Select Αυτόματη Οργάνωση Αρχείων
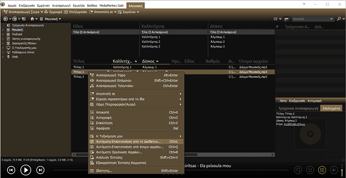This screenshot has height=178, width=346. [136, 152]
